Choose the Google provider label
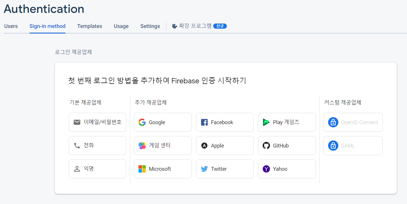The height and width of the screenshot is (204, 407). (157, 122)
